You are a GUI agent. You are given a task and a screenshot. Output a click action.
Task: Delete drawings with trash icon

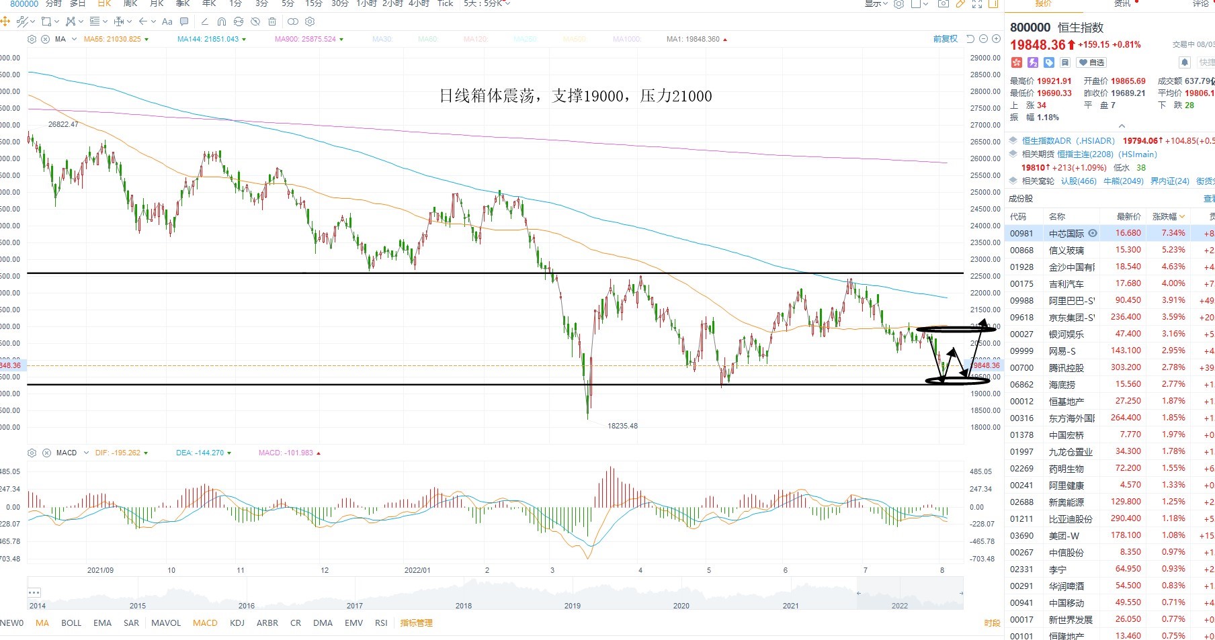tap(271, 21)
